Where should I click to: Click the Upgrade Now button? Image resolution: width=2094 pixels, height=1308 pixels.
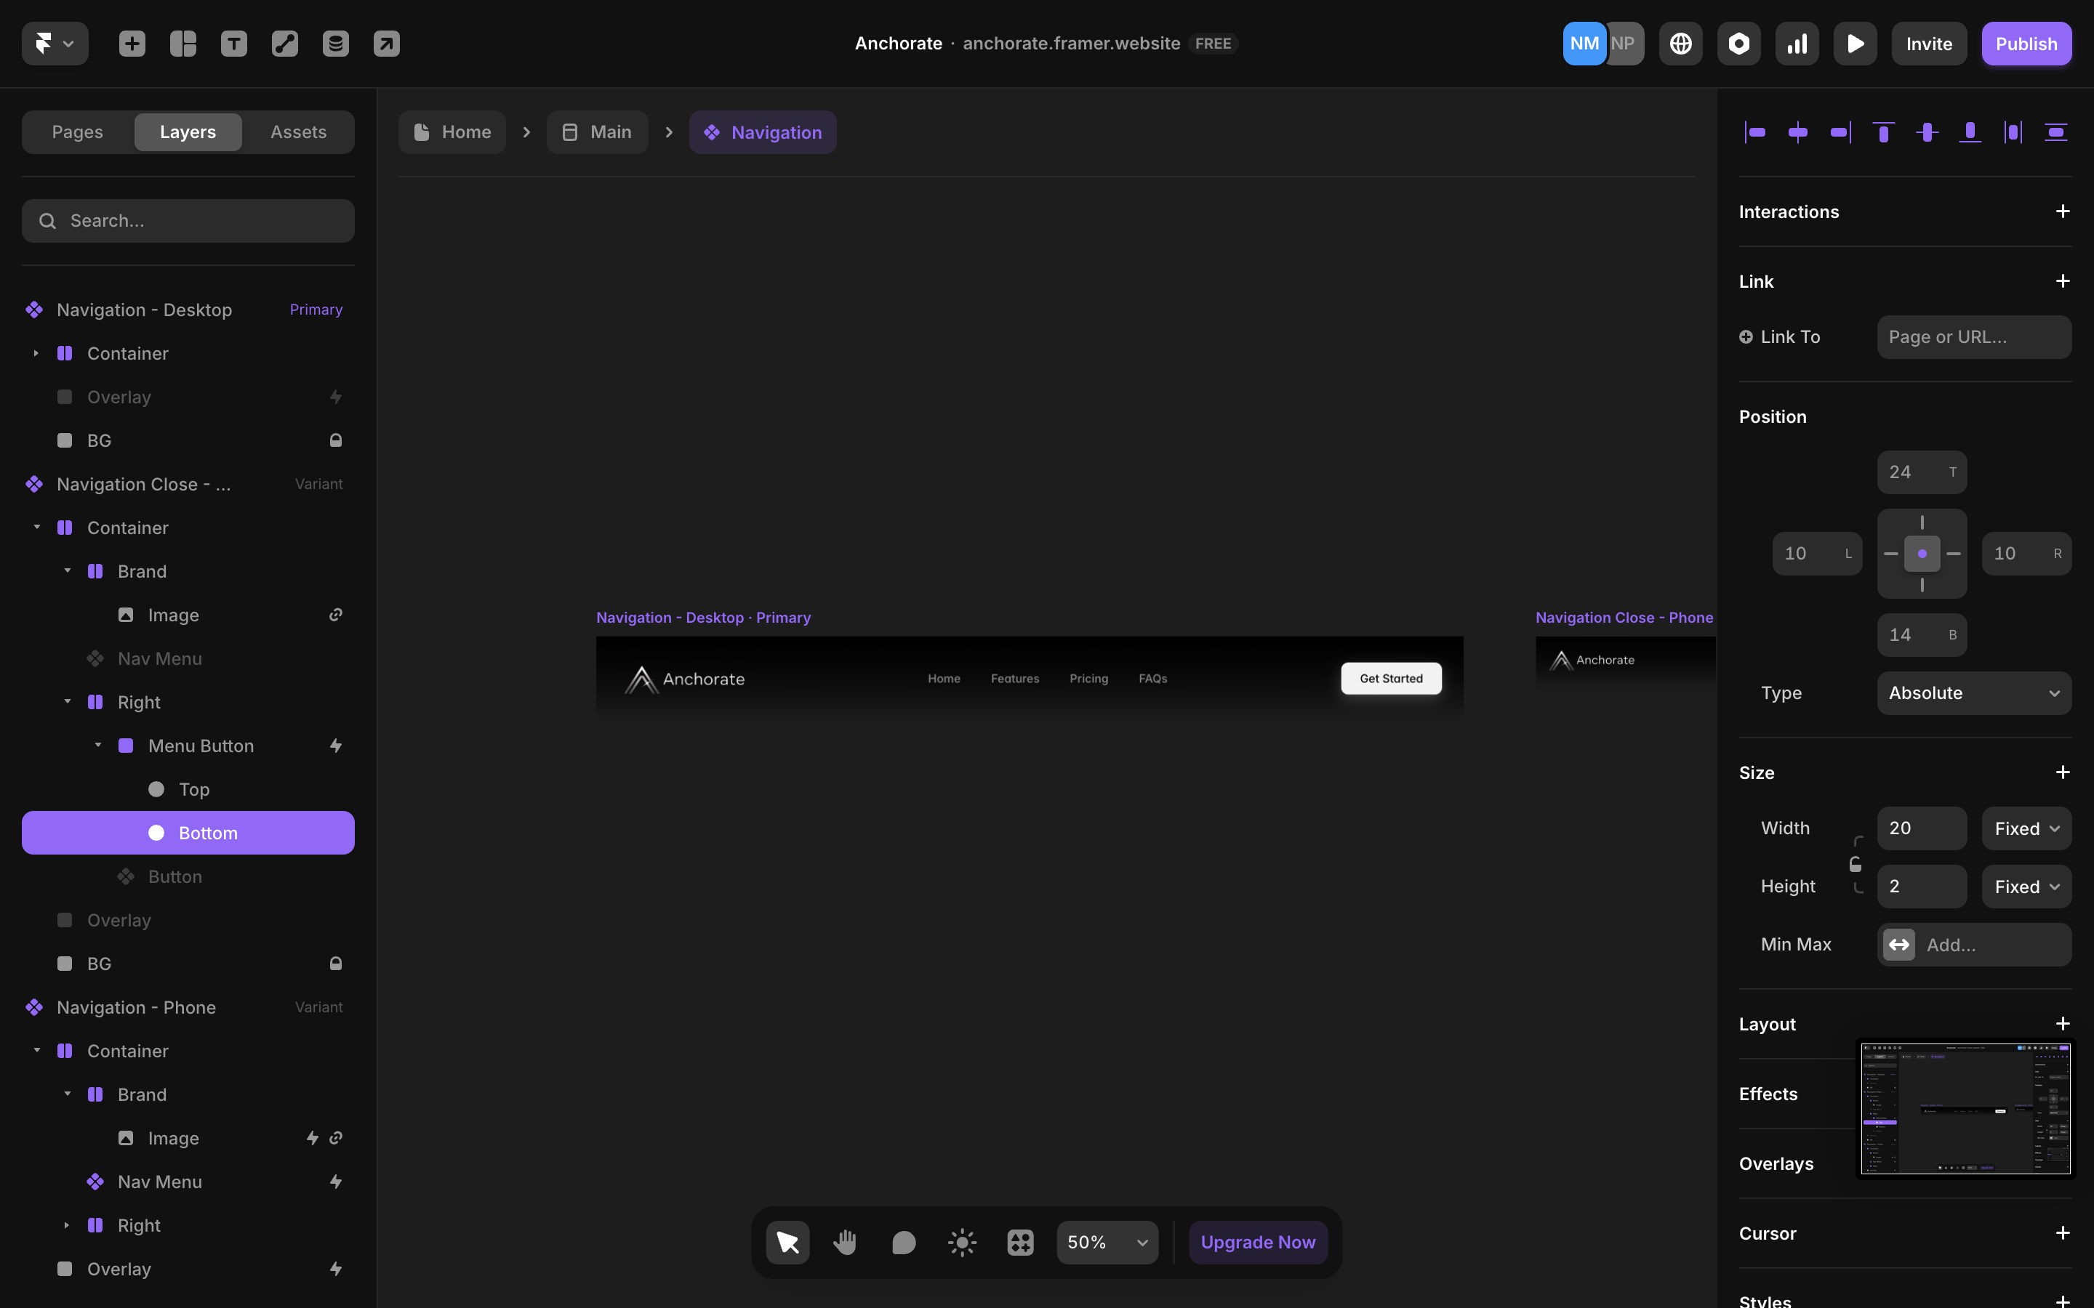tap(1257, 1243)
